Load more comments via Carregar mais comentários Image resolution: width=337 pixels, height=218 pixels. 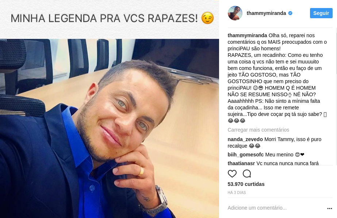coord(259,130)
